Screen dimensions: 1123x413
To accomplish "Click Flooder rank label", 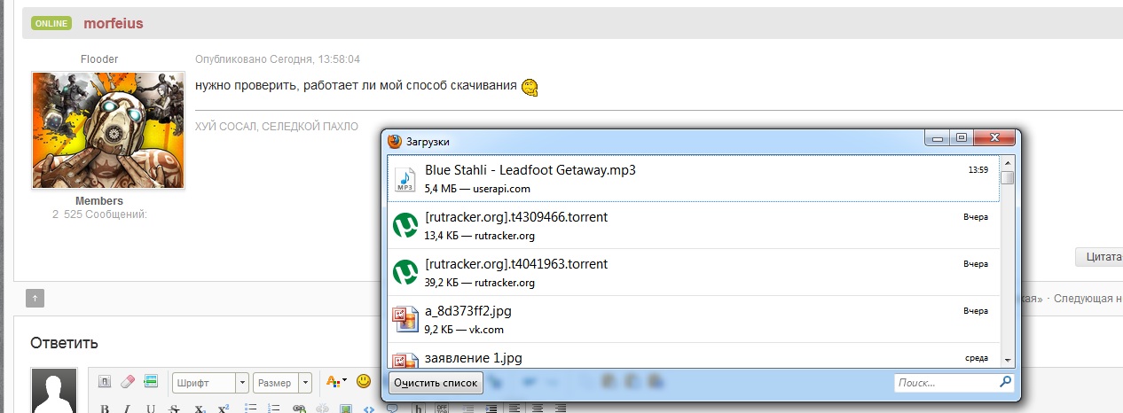I will (99, 59).
